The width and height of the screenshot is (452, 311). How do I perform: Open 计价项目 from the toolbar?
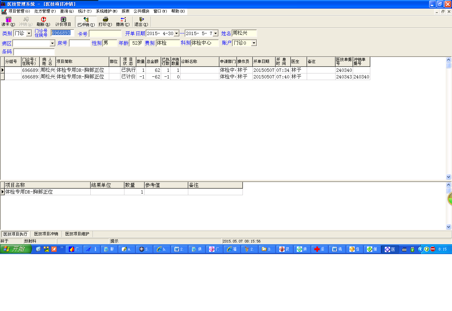[x=63, y=22]
